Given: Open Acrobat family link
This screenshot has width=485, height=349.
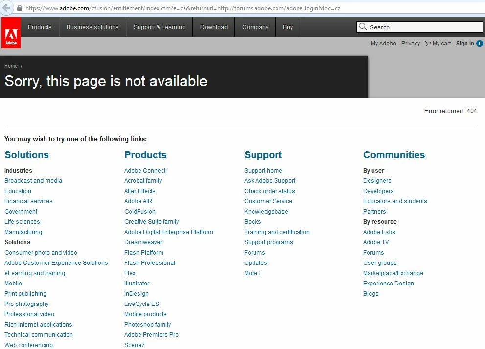Looking at the screenshot, I should (143, 181).
